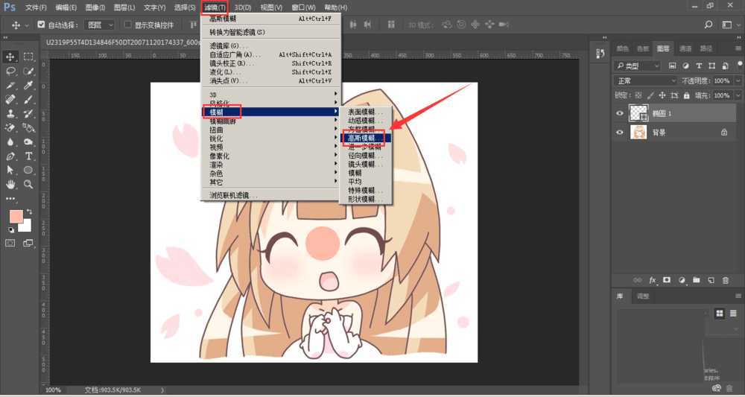This screenshot has height=397, width=745.
Task: Click the foreground color swatch
Action: pyautogui.click(x=16, y=217)
